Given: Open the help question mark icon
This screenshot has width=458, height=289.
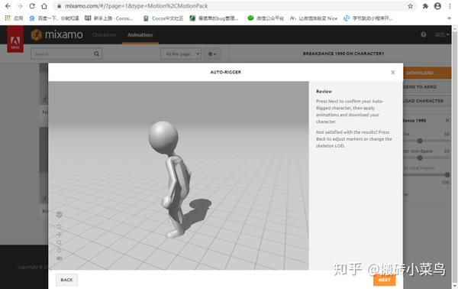Looking at the screenshot, I should click(423, 34).
